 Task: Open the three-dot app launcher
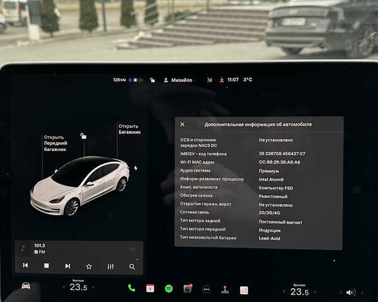[206, 289]
